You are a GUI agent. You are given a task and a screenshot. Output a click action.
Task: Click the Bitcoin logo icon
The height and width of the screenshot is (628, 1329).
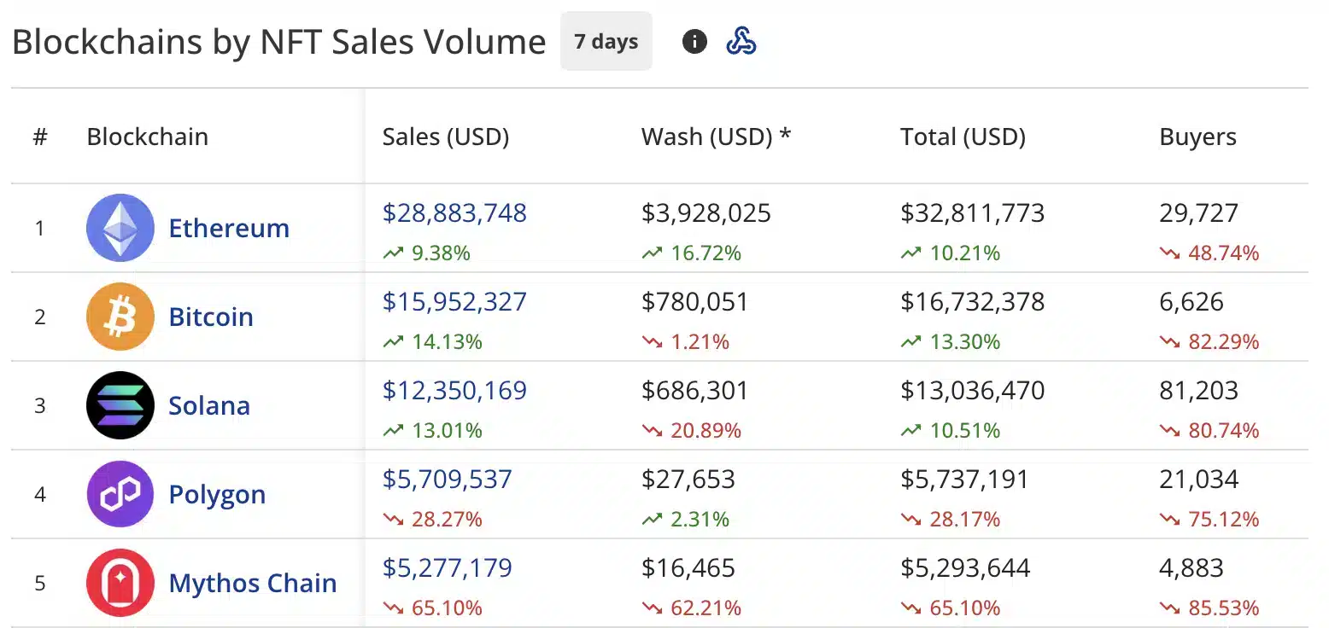(x=120, y=317)
